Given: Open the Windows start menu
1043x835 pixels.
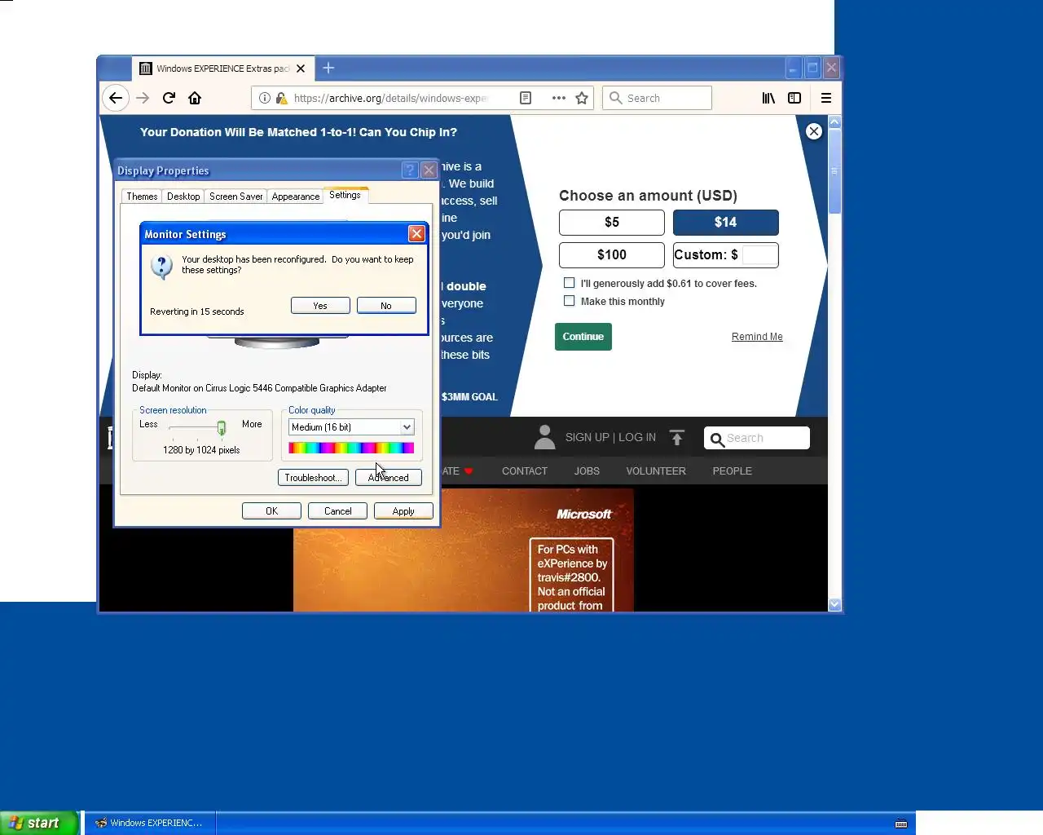Looking at the screenshot, I should pos(39,823).
